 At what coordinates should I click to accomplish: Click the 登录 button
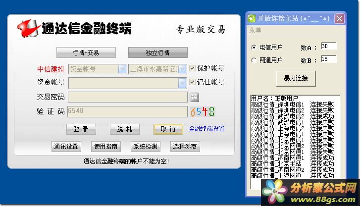pyautogui.click(x=81, y=129)
